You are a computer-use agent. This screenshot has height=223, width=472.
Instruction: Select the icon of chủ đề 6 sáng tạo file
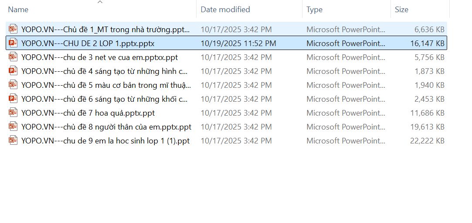(x=13, y=99)
